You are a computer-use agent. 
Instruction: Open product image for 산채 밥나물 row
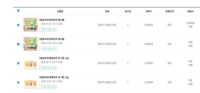(30, 44)
